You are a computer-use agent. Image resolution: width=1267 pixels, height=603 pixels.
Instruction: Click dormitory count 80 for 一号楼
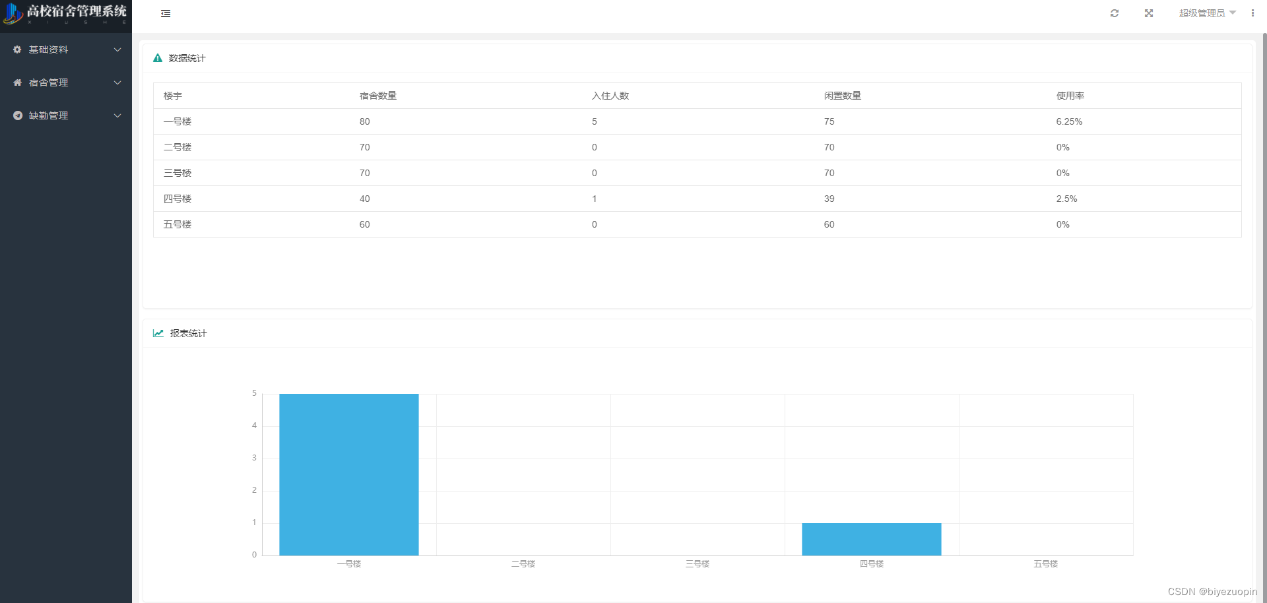coord(365,121)
